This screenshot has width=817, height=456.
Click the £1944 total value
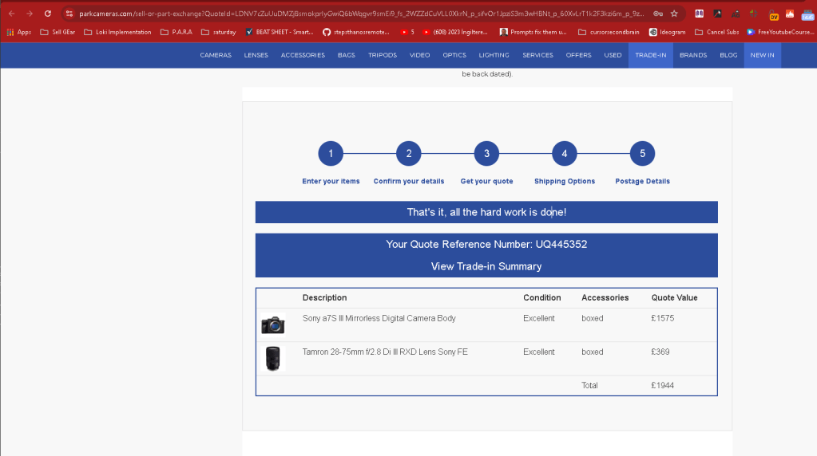[662, 385]
